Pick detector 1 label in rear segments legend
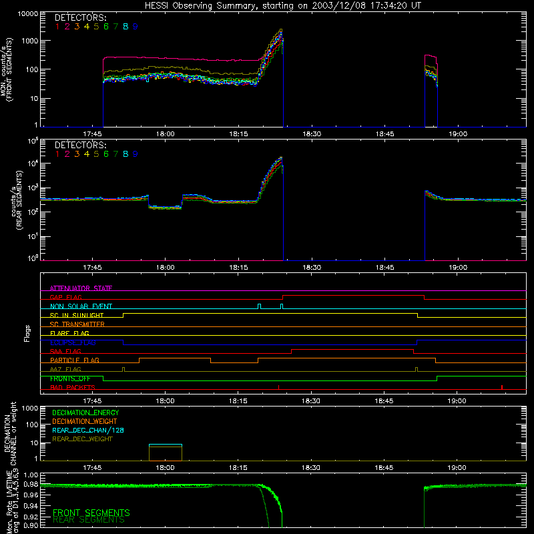Image resolution: width=534 pixels, height=534 pixels. pos(57,154)
